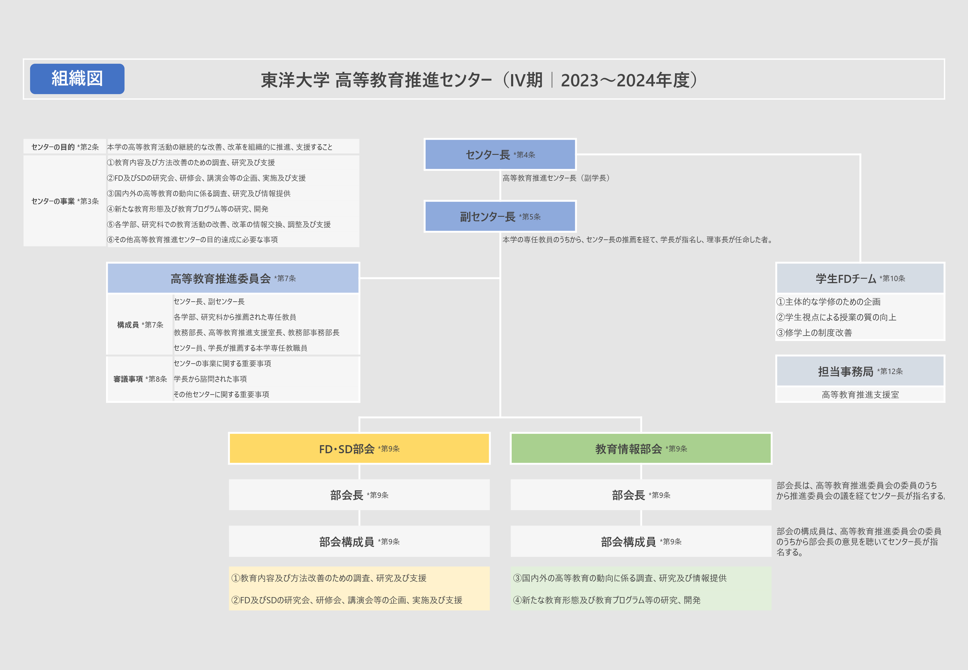Click ⑥その他高等教育推進センターの目的達成 line
Screen dimensions: 968x670
(192, 240)
